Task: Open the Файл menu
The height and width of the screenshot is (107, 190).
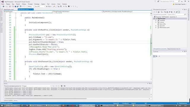Action: coord(3,4)
